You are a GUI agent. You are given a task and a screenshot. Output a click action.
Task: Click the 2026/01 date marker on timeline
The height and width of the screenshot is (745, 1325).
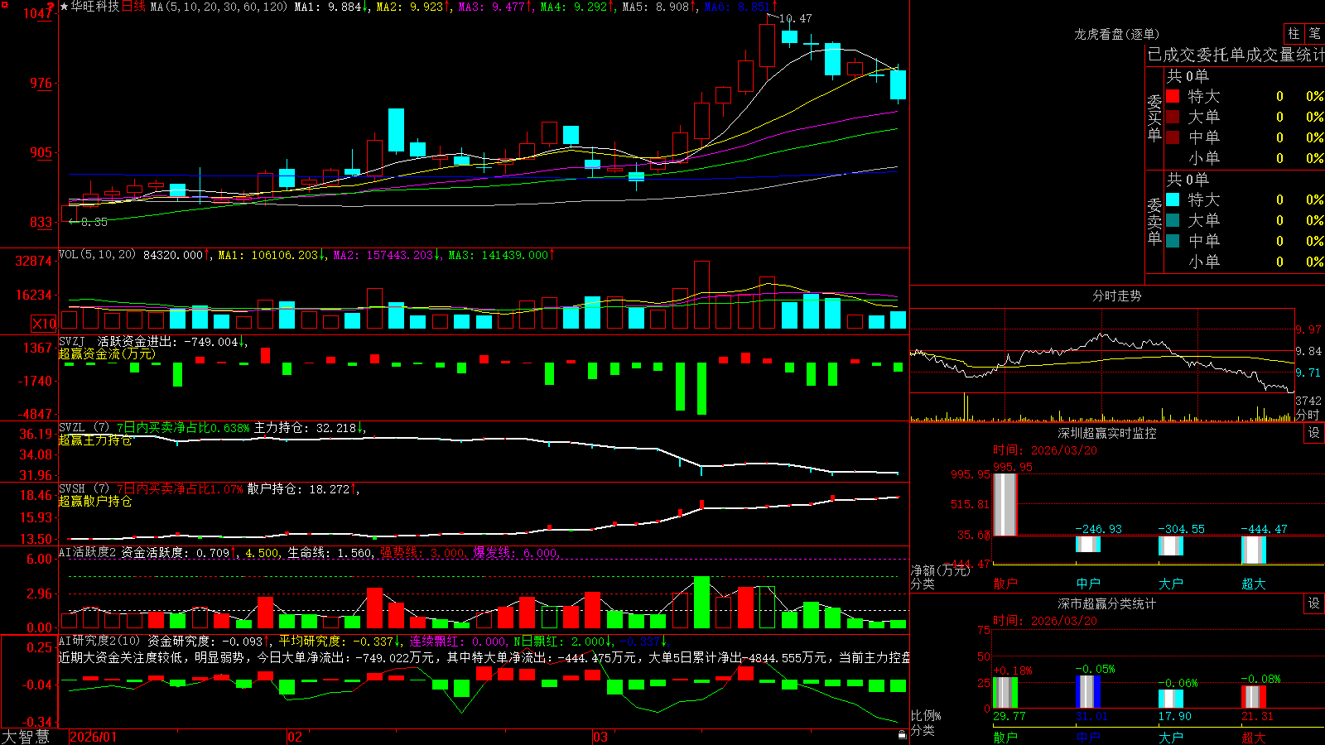pyautogui.click(x=94, y=737)
